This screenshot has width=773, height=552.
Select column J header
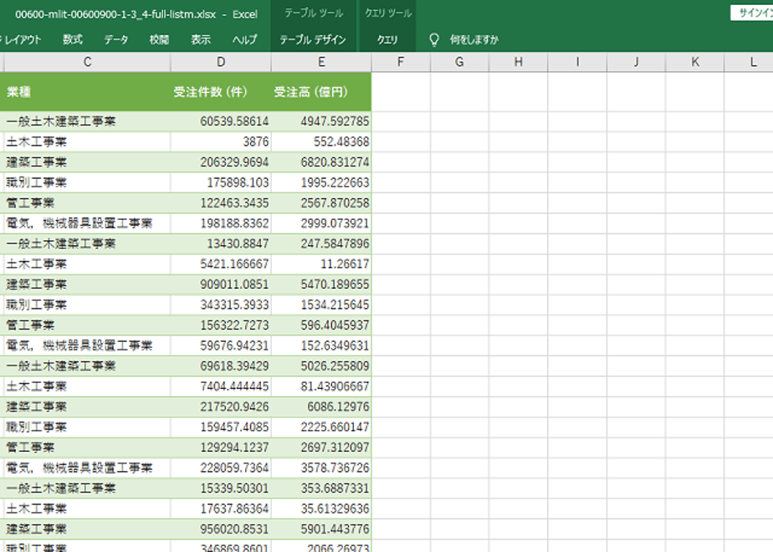[637, 62]
